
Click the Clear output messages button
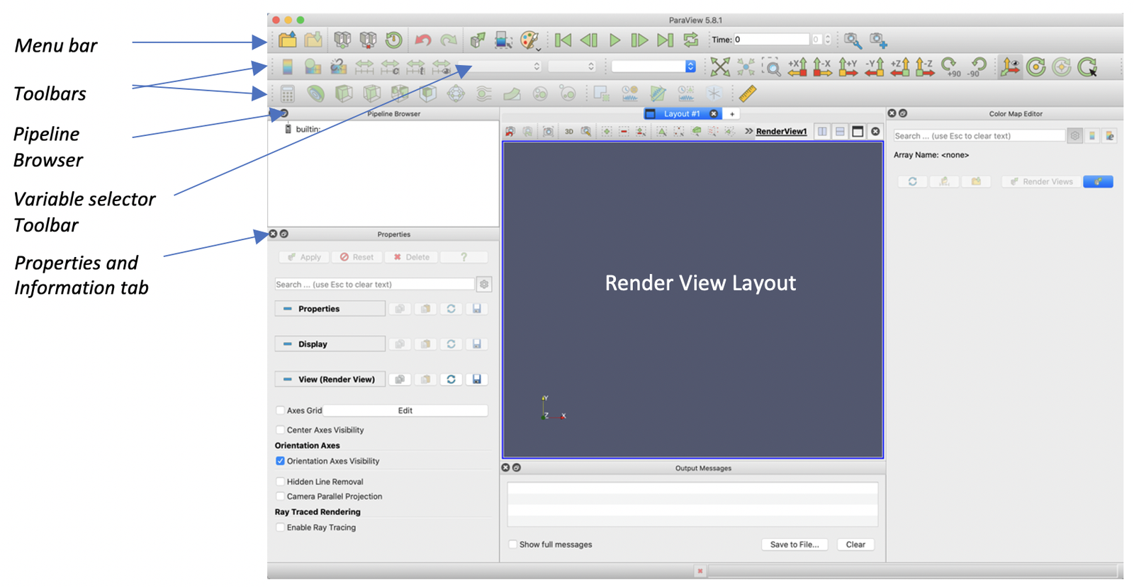pos(855,545)
